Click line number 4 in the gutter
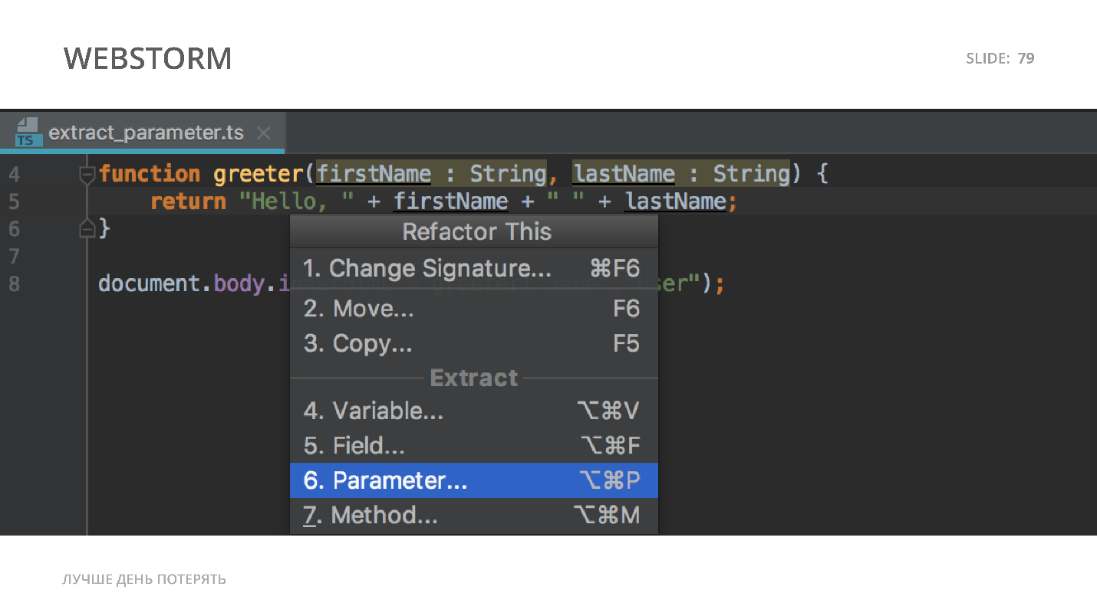Viewport: 1097px width, 616px height. (x=15, y=175)
